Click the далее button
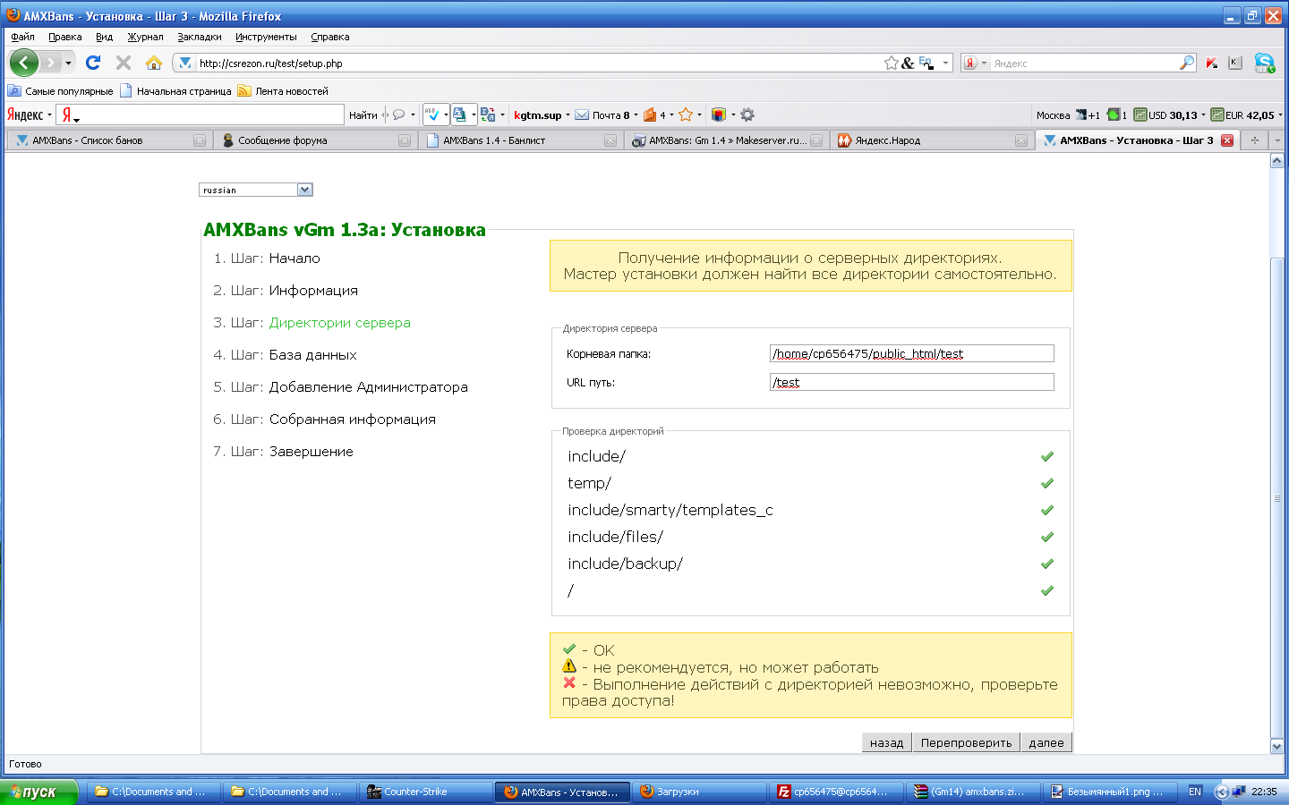The image size is (1289, 805). [1046, 742]
